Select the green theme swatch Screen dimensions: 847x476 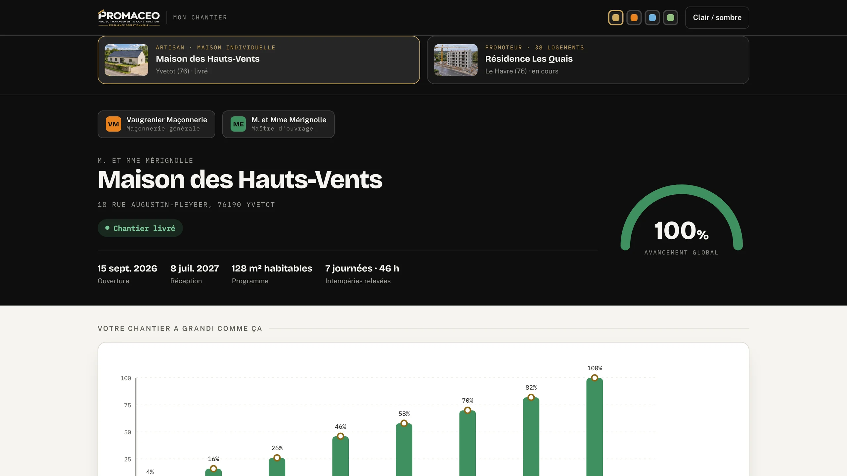pos(670,18)
